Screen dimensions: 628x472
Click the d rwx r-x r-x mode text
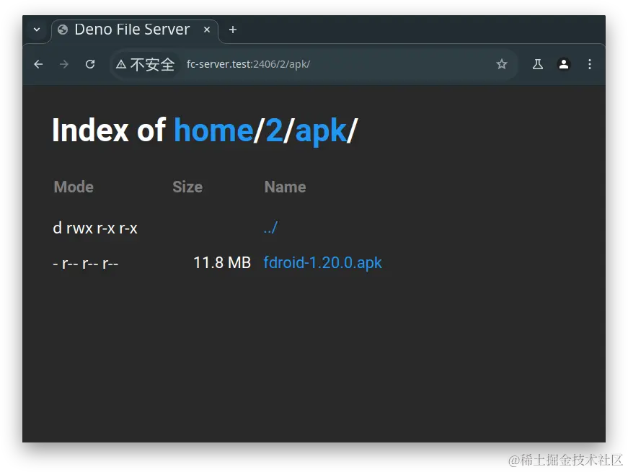(x=95, y=228)
